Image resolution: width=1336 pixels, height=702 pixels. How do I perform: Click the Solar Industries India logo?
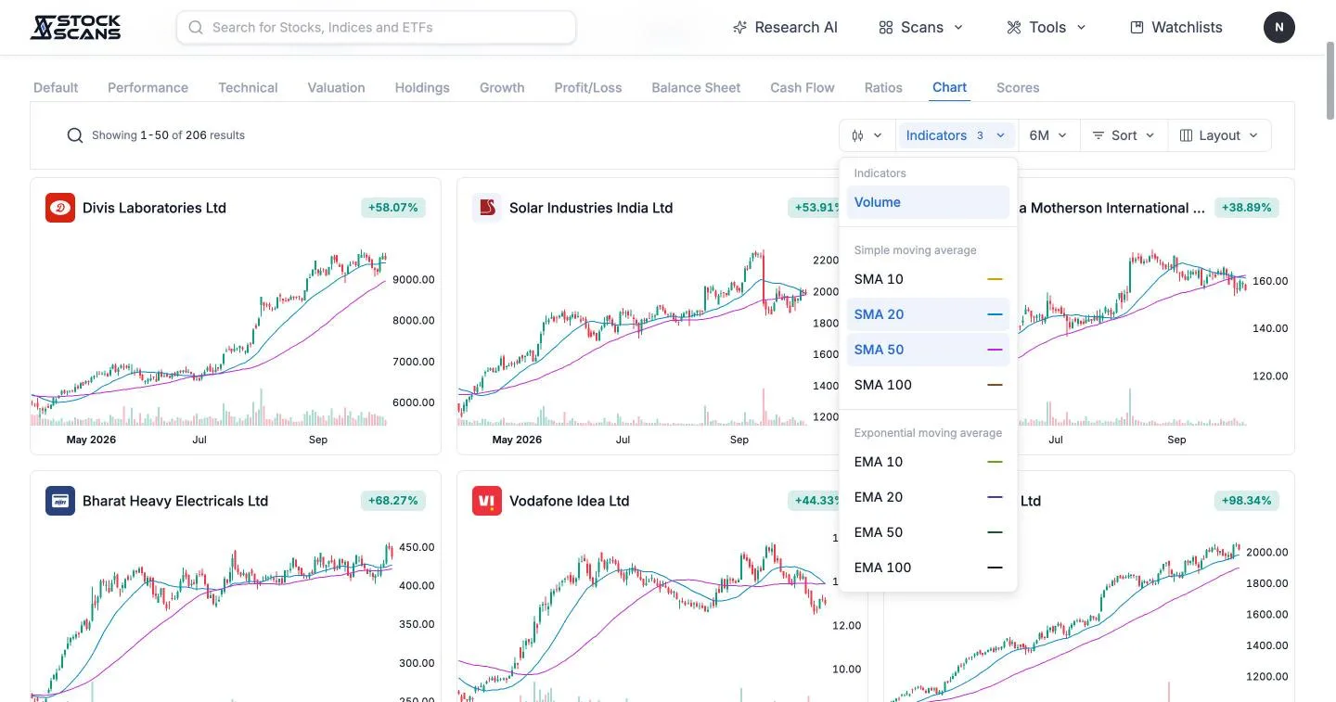pos(487,208)
